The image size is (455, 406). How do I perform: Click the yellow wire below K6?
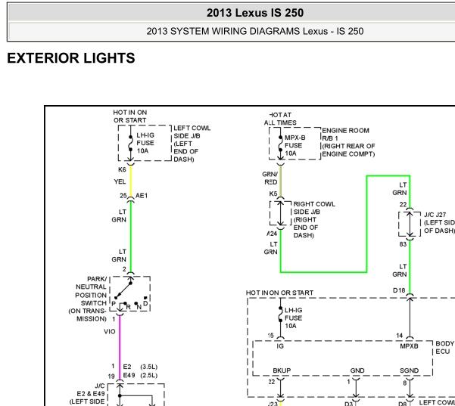click(130, 181)
